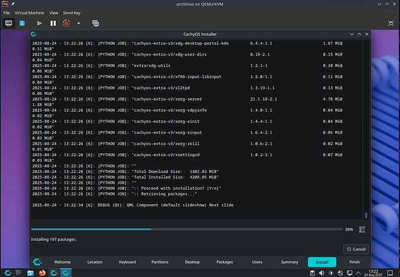
Task: Click the 'cachyos-extra-v3/xorg-server' log entry
Action: click(x=187, y=102)
